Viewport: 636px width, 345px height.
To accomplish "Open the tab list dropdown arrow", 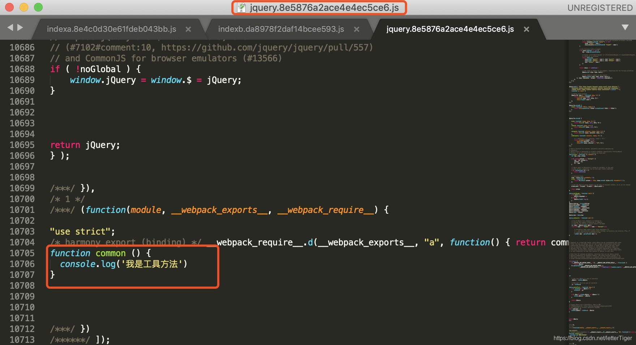I will point(625,27).
